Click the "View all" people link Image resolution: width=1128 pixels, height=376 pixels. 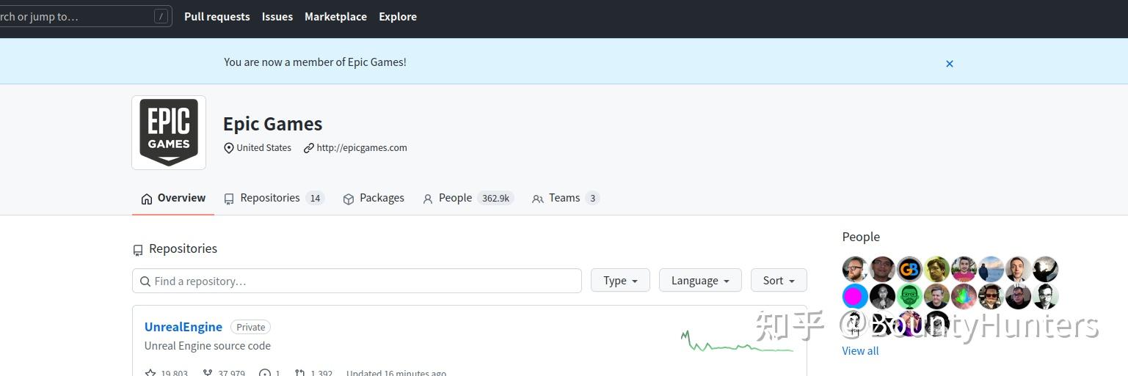tap(860, 350)
